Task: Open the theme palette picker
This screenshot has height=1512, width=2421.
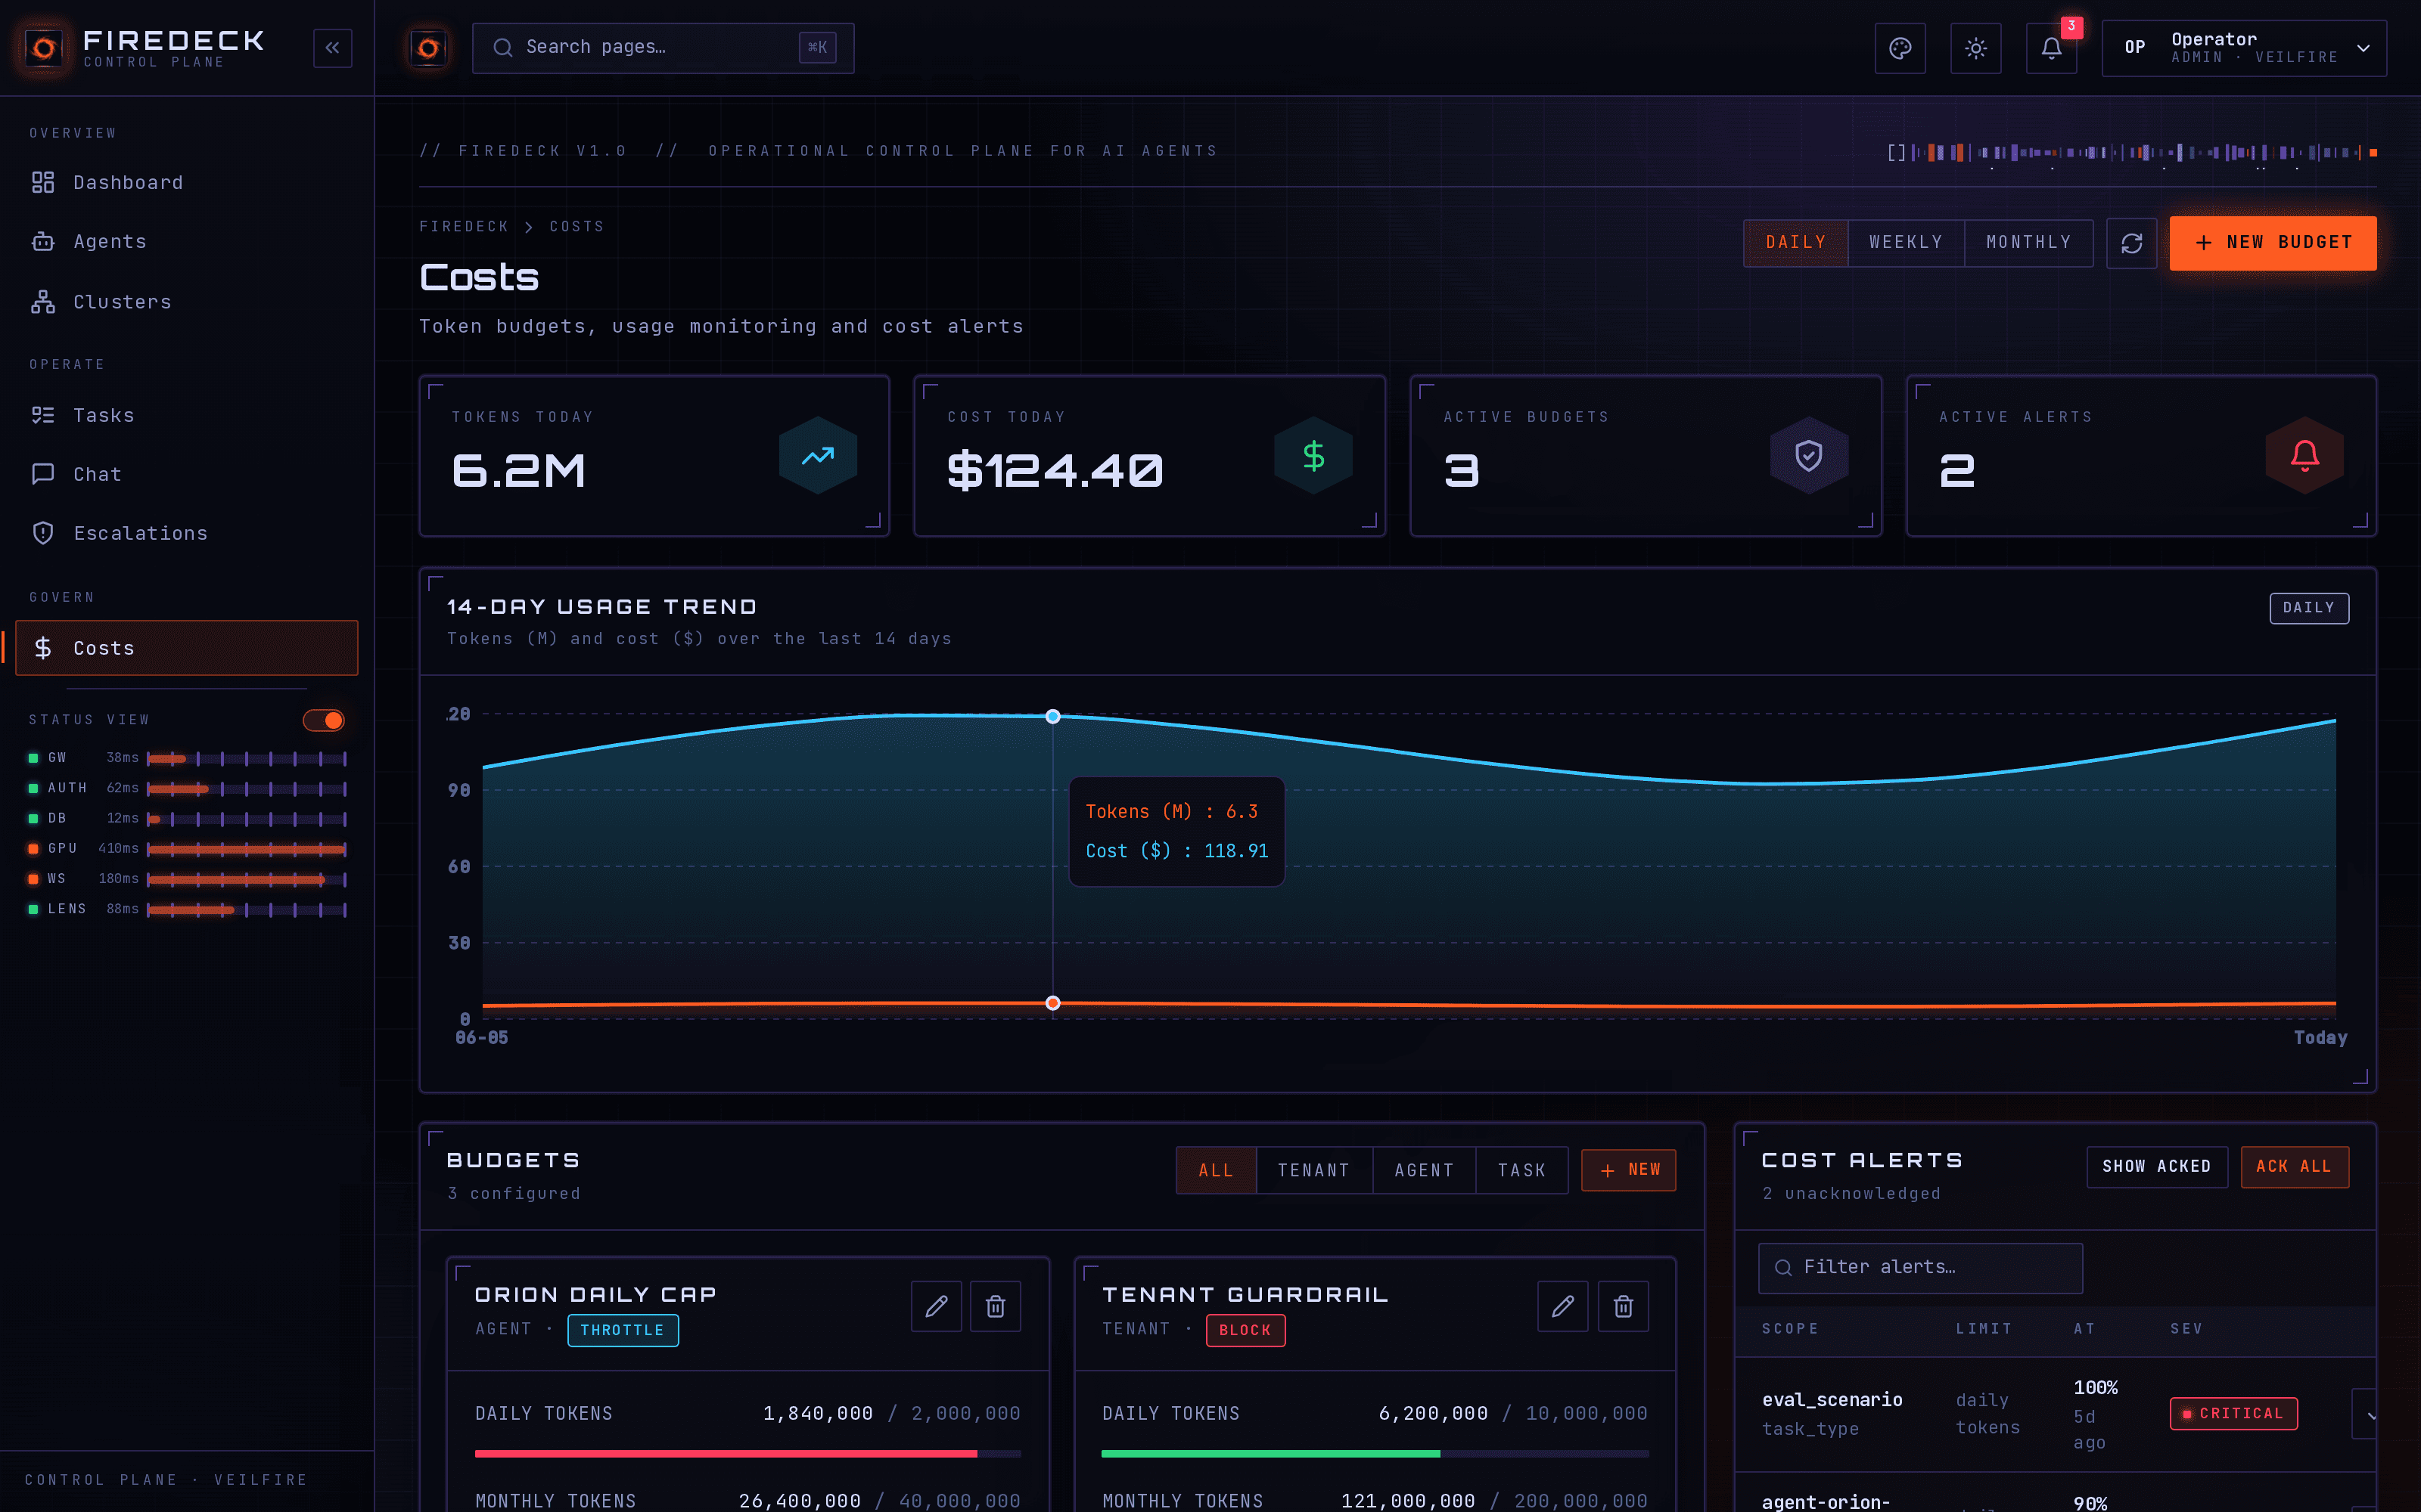Action: pyautogui.click(x=1900, y=48)
